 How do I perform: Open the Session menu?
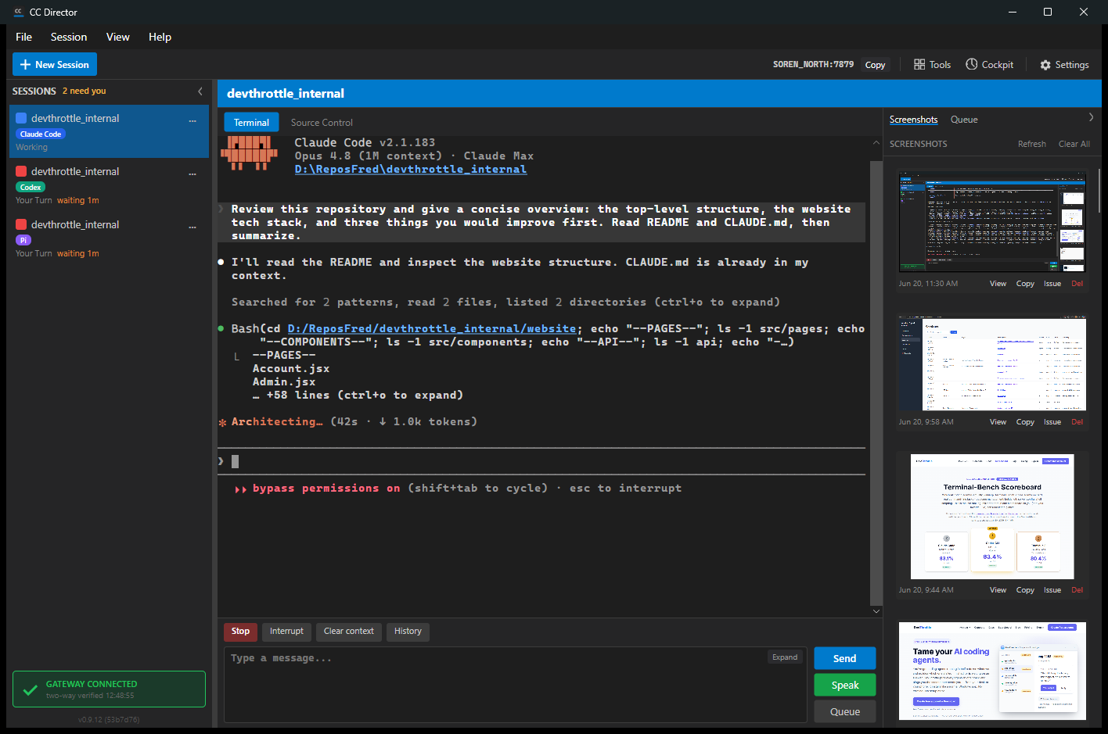pyautogui.click(x=69, y=37)
